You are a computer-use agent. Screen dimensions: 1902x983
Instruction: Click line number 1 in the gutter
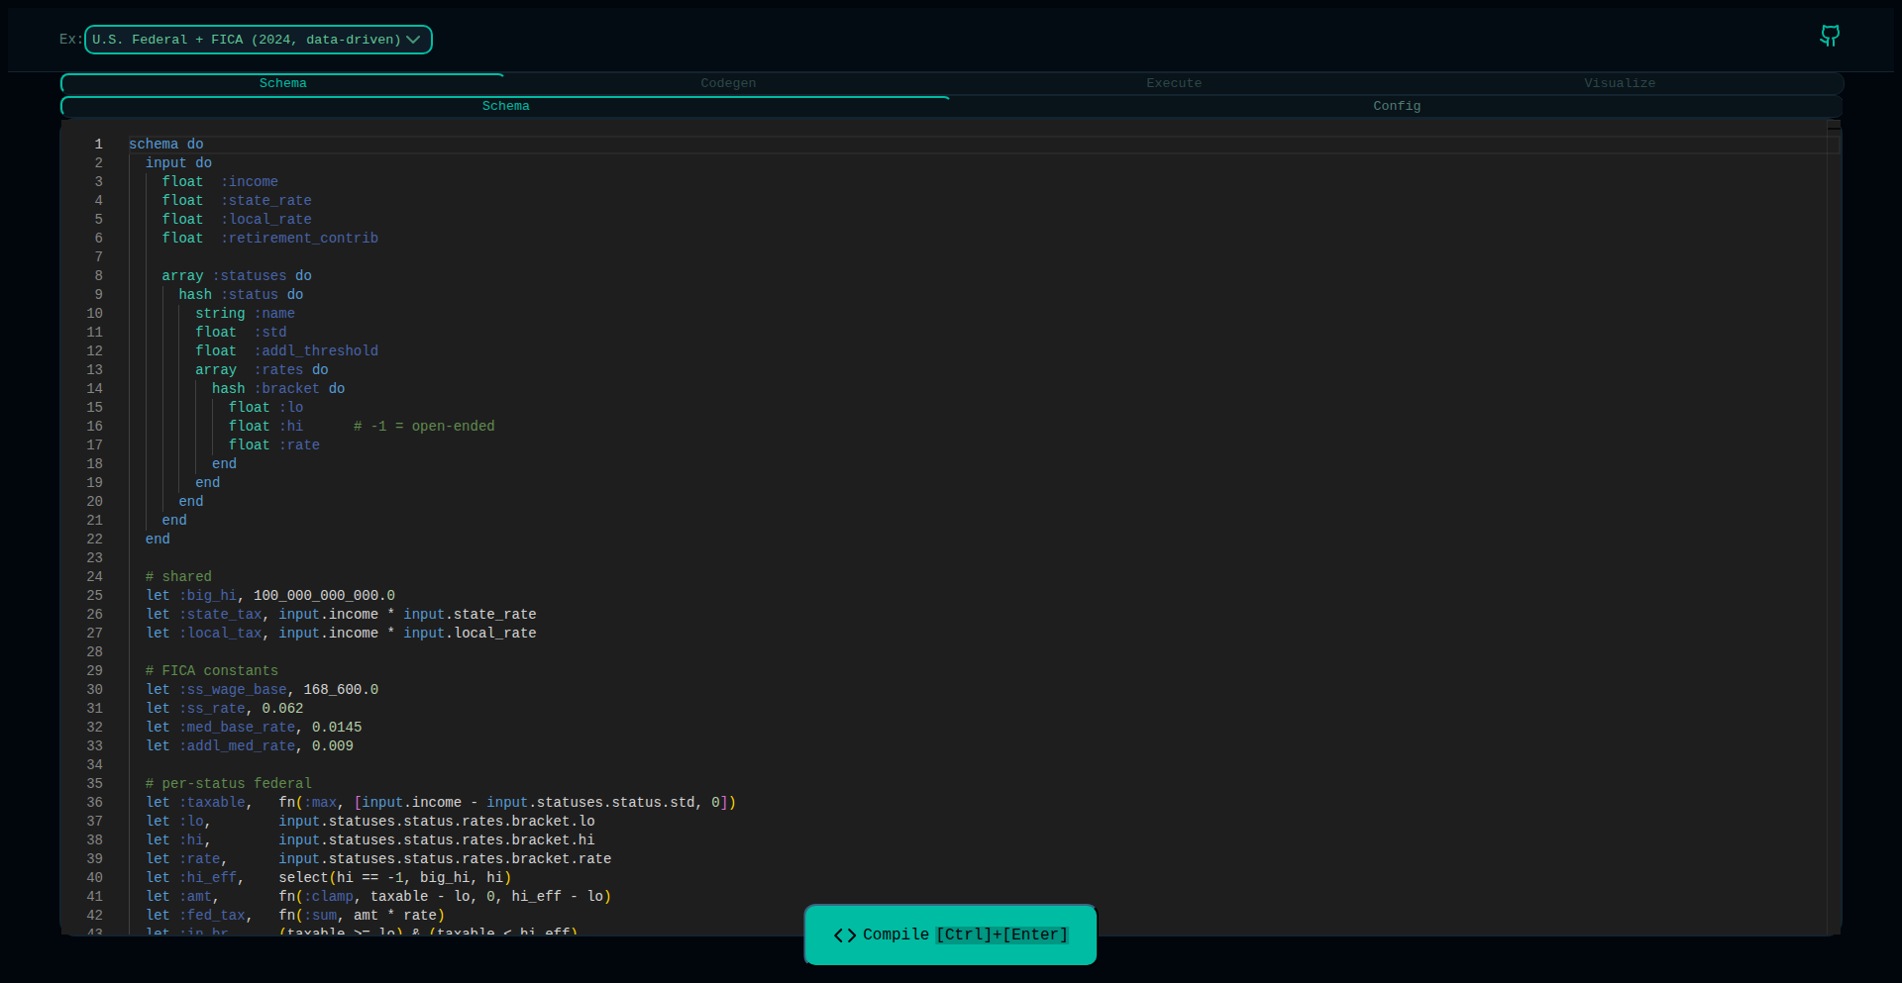click(98, 145)
